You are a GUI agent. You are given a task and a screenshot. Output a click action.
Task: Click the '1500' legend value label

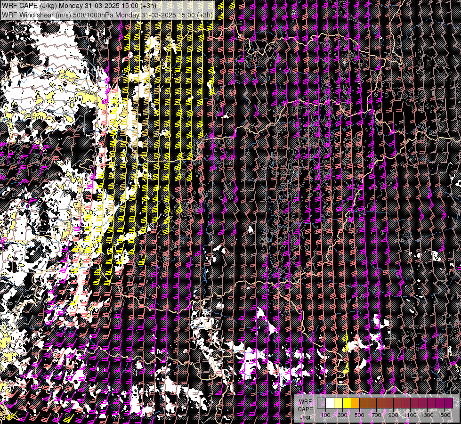tap(444, 415)
